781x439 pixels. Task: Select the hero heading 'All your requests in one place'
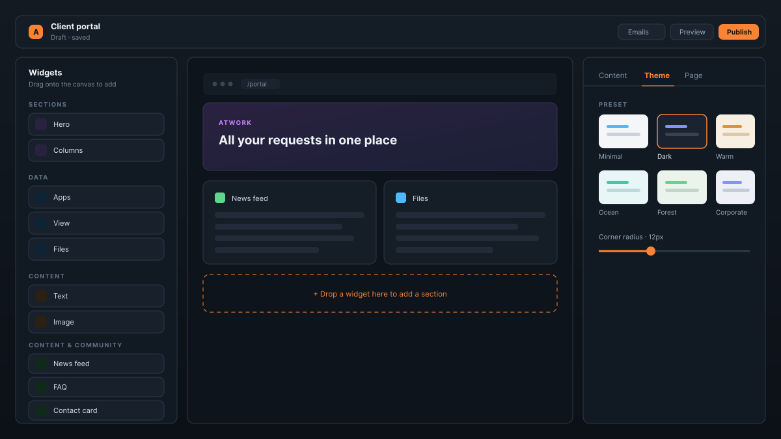308,140
